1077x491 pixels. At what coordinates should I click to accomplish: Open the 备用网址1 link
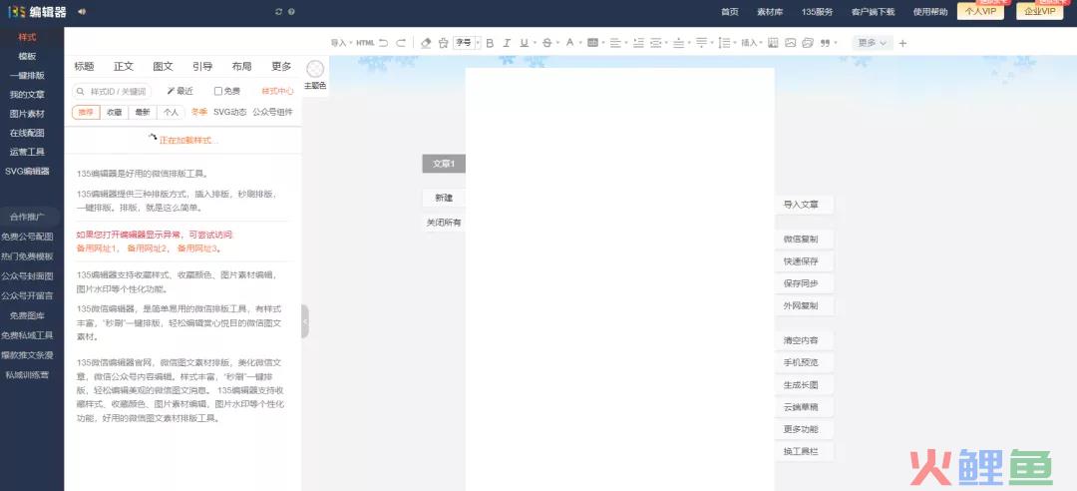click(x=98, y=248)
